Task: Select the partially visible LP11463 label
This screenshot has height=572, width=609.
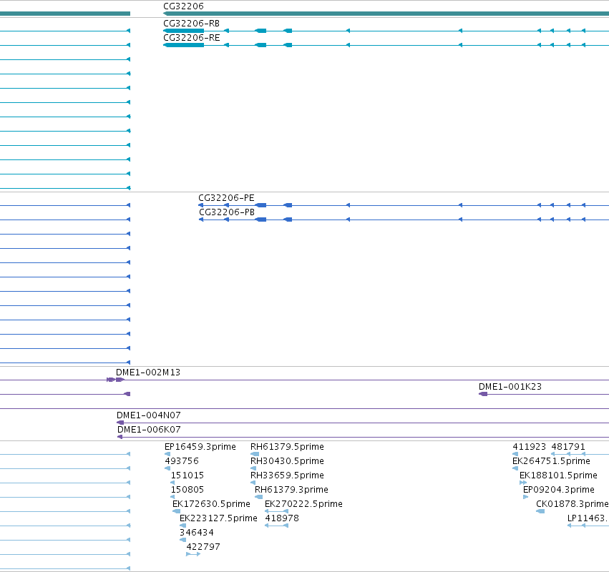Action: 588,519
